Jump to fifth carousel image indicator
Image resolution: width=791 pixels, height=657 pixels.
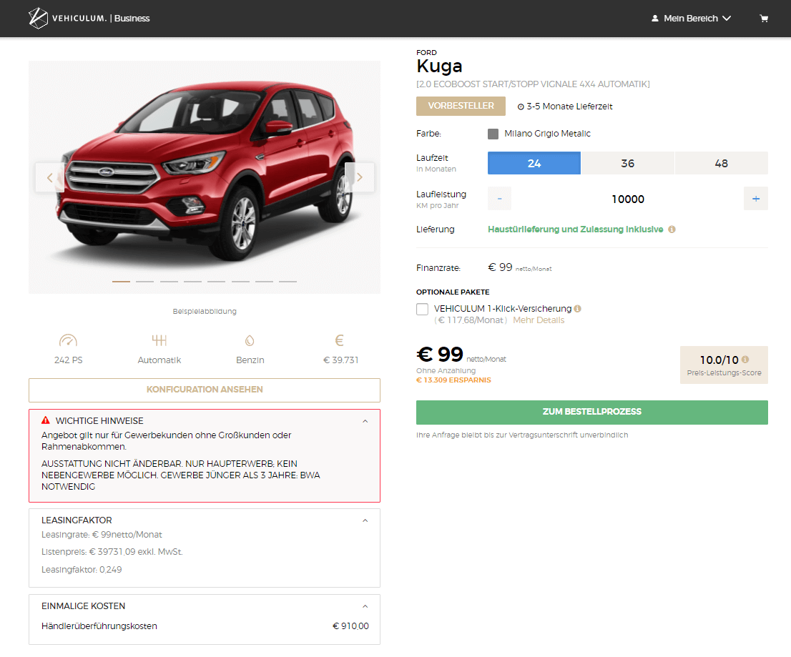217,282
